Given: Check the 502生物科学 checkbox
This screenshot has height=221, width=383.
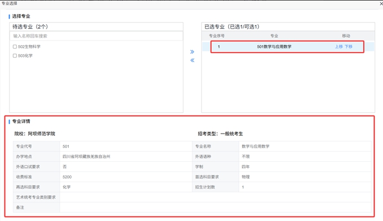Looking at the screenshot, I should tap(15, 46).
